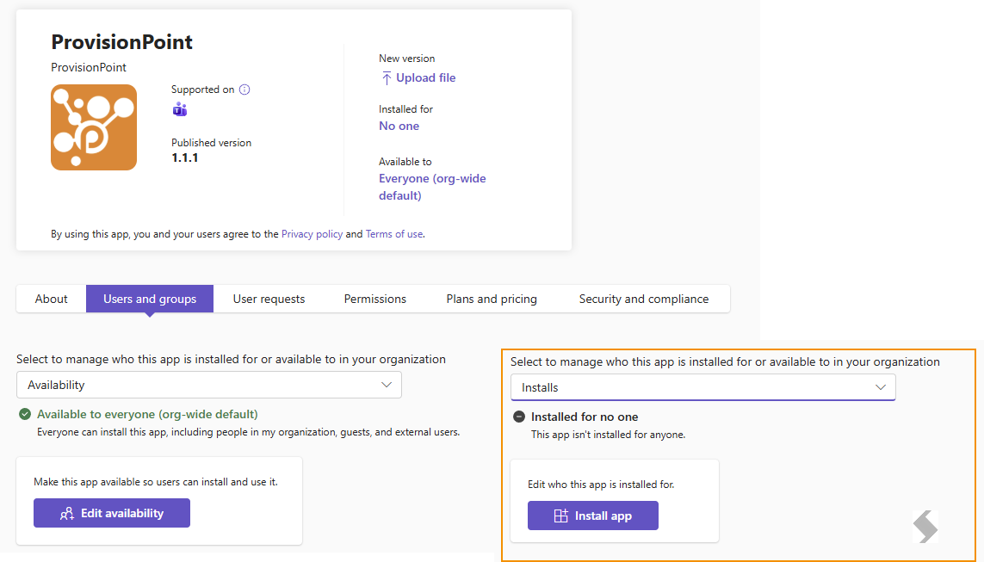Click the Upload file link

(425, 77)
